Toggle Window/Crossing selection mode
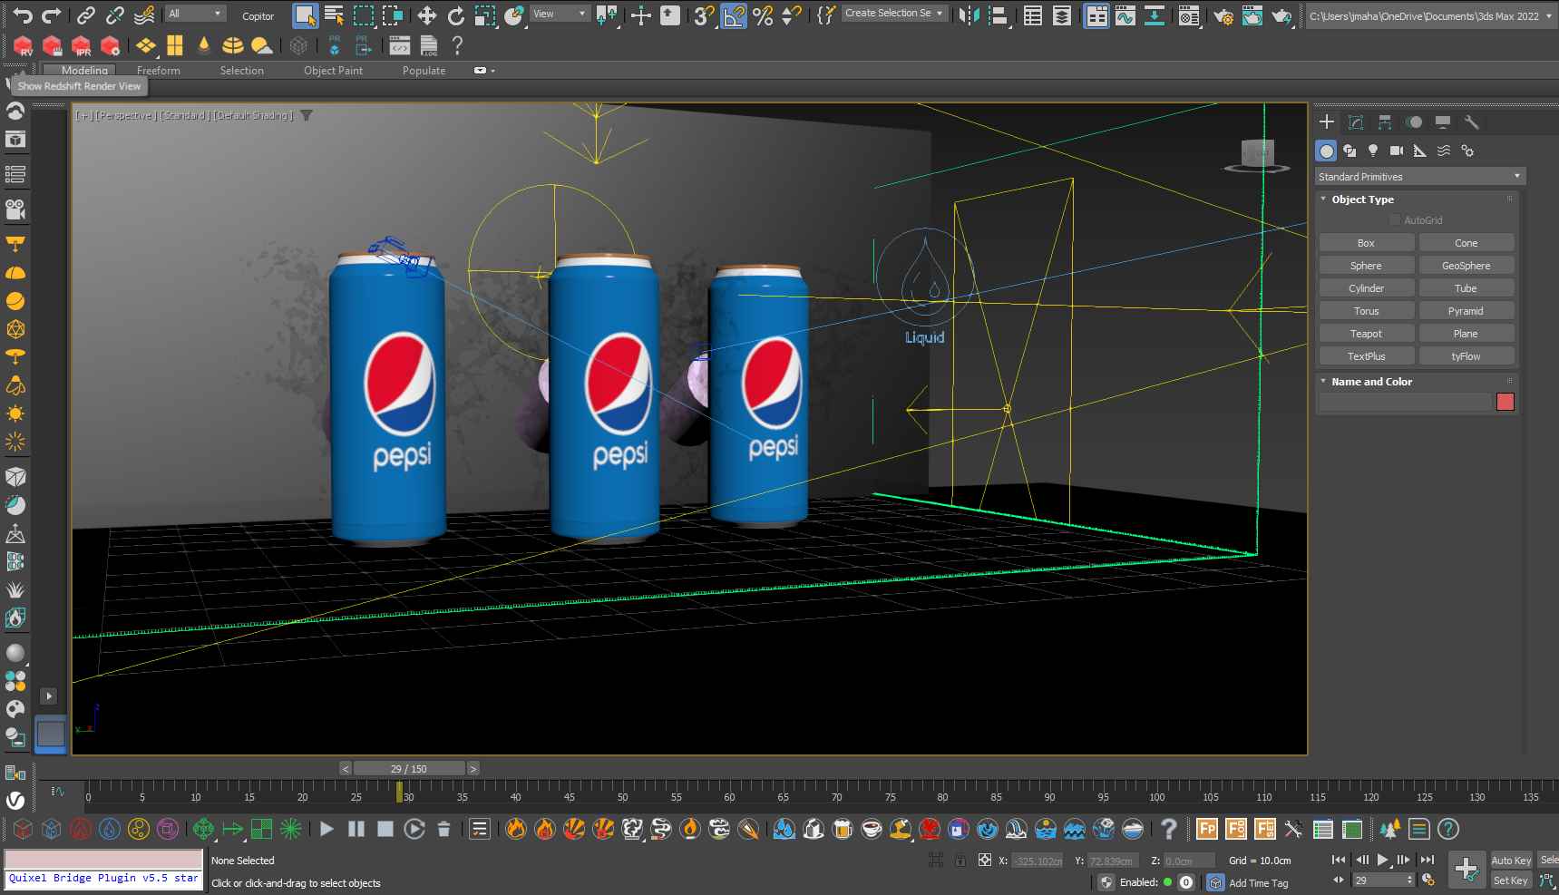The width and height of the screenshot is (1559, 895). (x=393, y=15)
